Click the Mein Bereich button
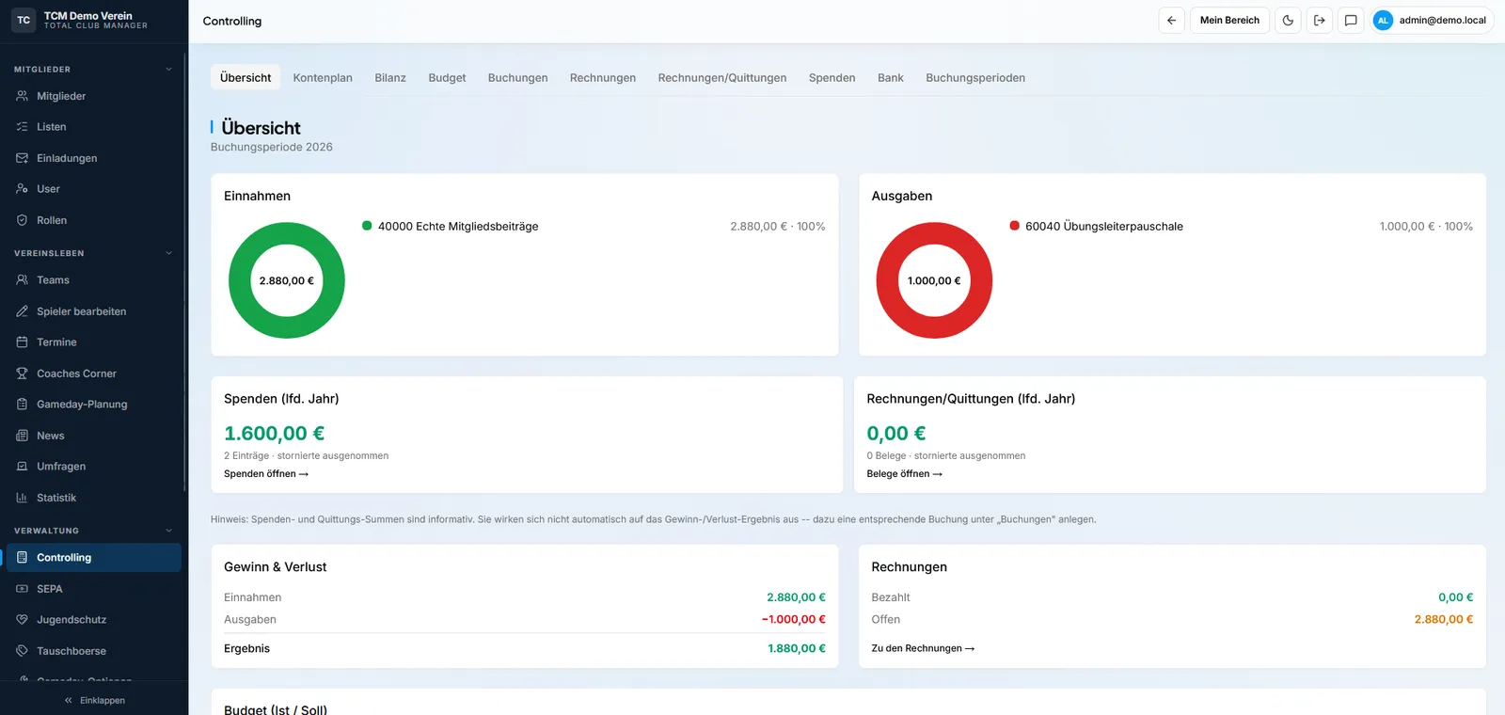This screenshot has width=1505, height=715. [x=1229, y=21]
